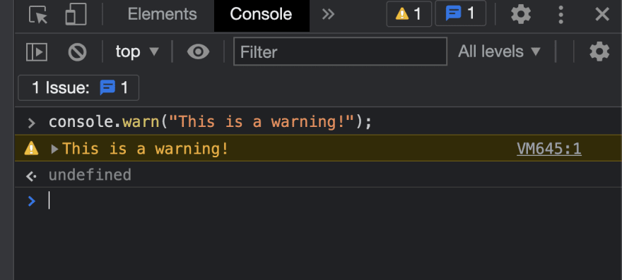Create a live expression with eye icon
The height and width of the screenshot is (280, 622).
pyautogui.click(x=198, y=52)
